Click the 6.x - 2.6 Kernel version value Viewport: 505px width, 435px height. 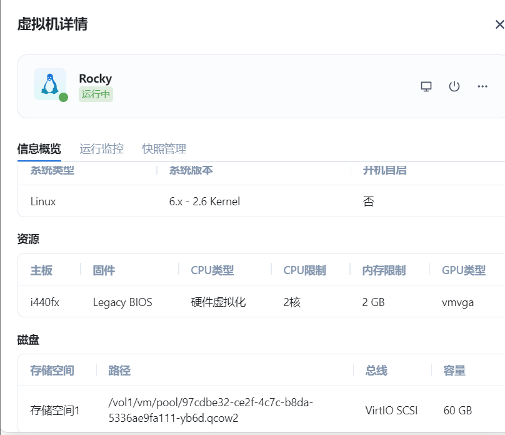pyautogui.click(x=204, y=202)
